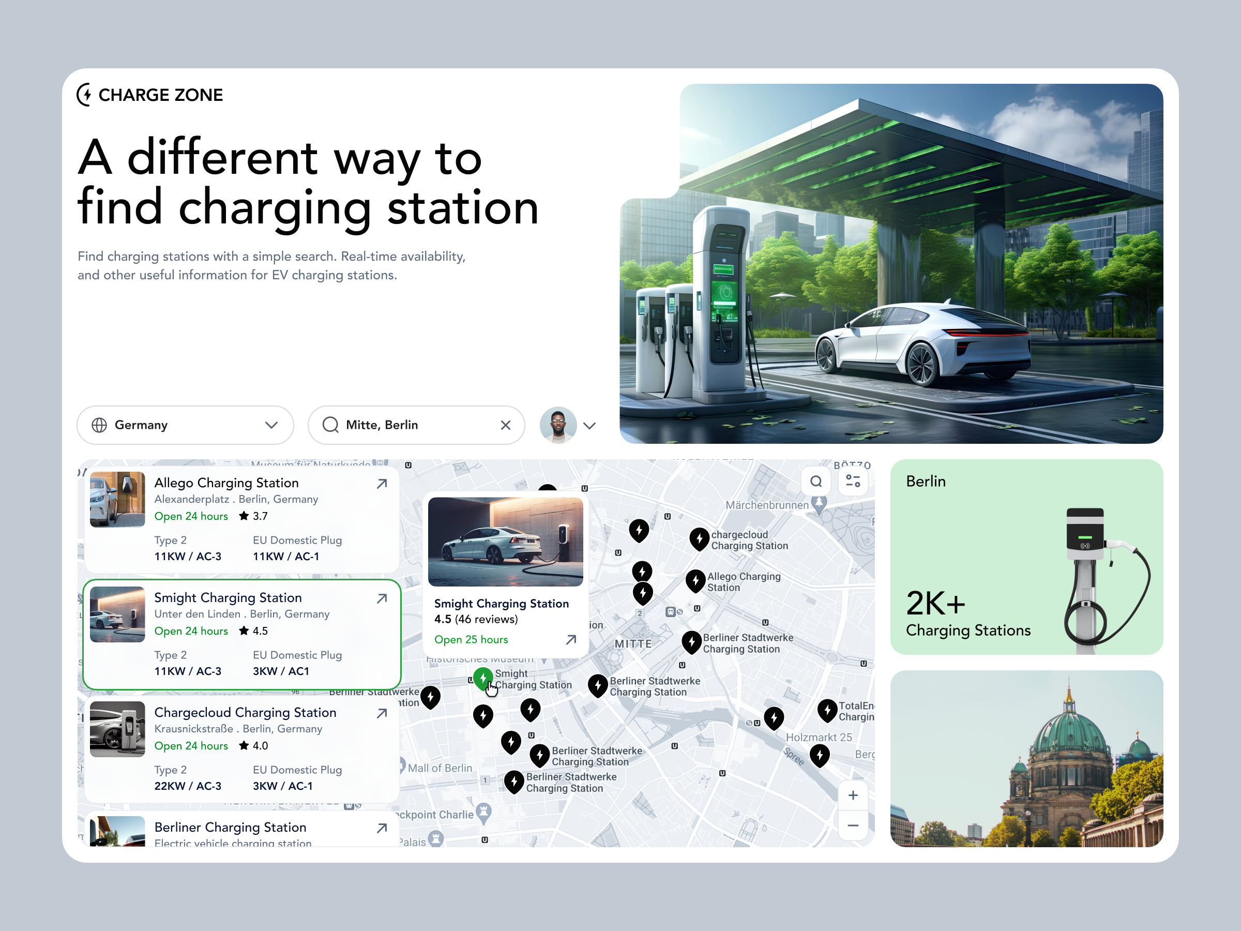Click the Smight popup car photo
1241x931 pixels.
(x=506, y=542)
